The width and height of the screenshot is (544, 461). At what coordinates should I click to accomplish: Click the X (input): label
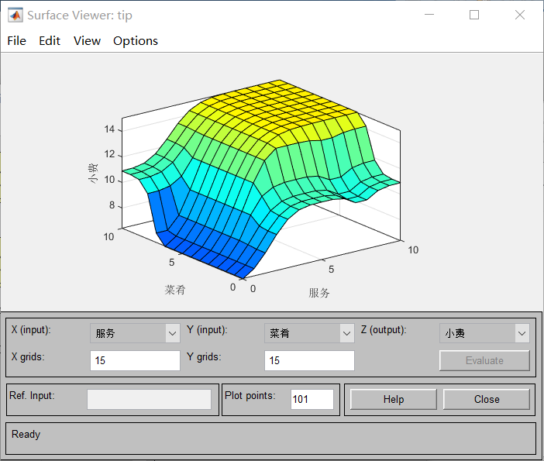pos(31,329)
